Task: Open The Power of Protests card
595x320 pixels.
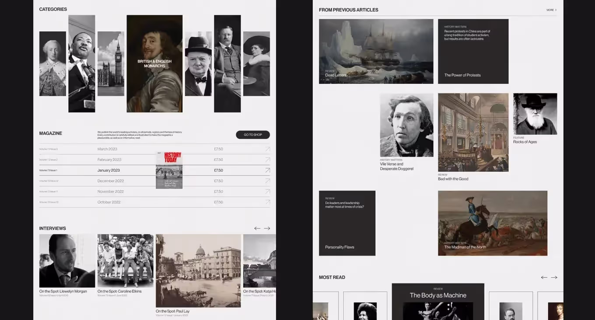Action: pos(473,51)
